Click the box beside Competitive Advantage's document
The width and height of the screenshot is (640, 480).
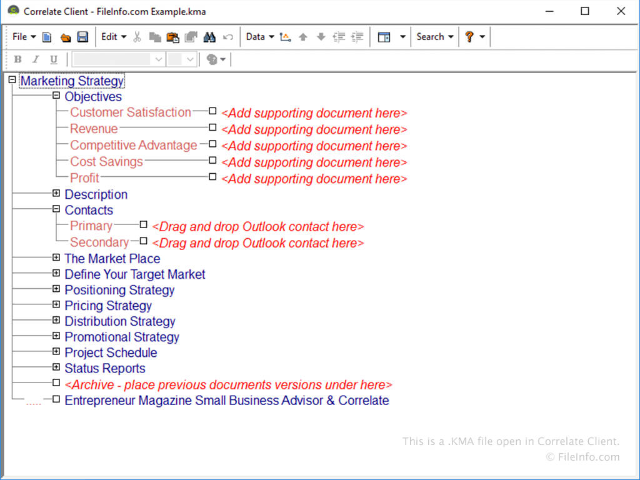(x=212, y=144)
